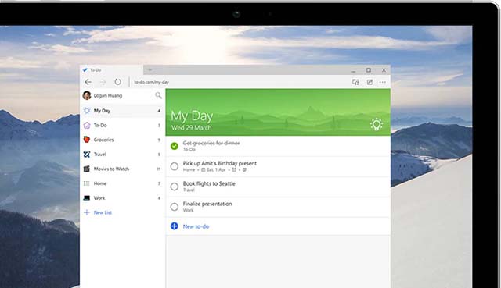
Task: Click the airplane icon beside Travel
Action: click(87, 155)
